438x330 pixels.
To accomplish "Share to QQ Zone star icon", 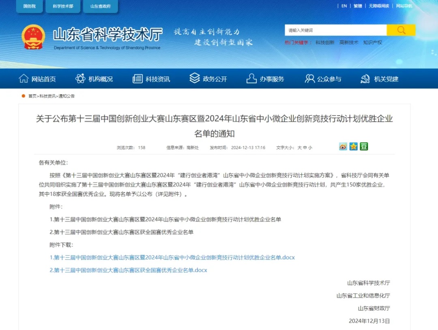I will (x=354, y=146).
